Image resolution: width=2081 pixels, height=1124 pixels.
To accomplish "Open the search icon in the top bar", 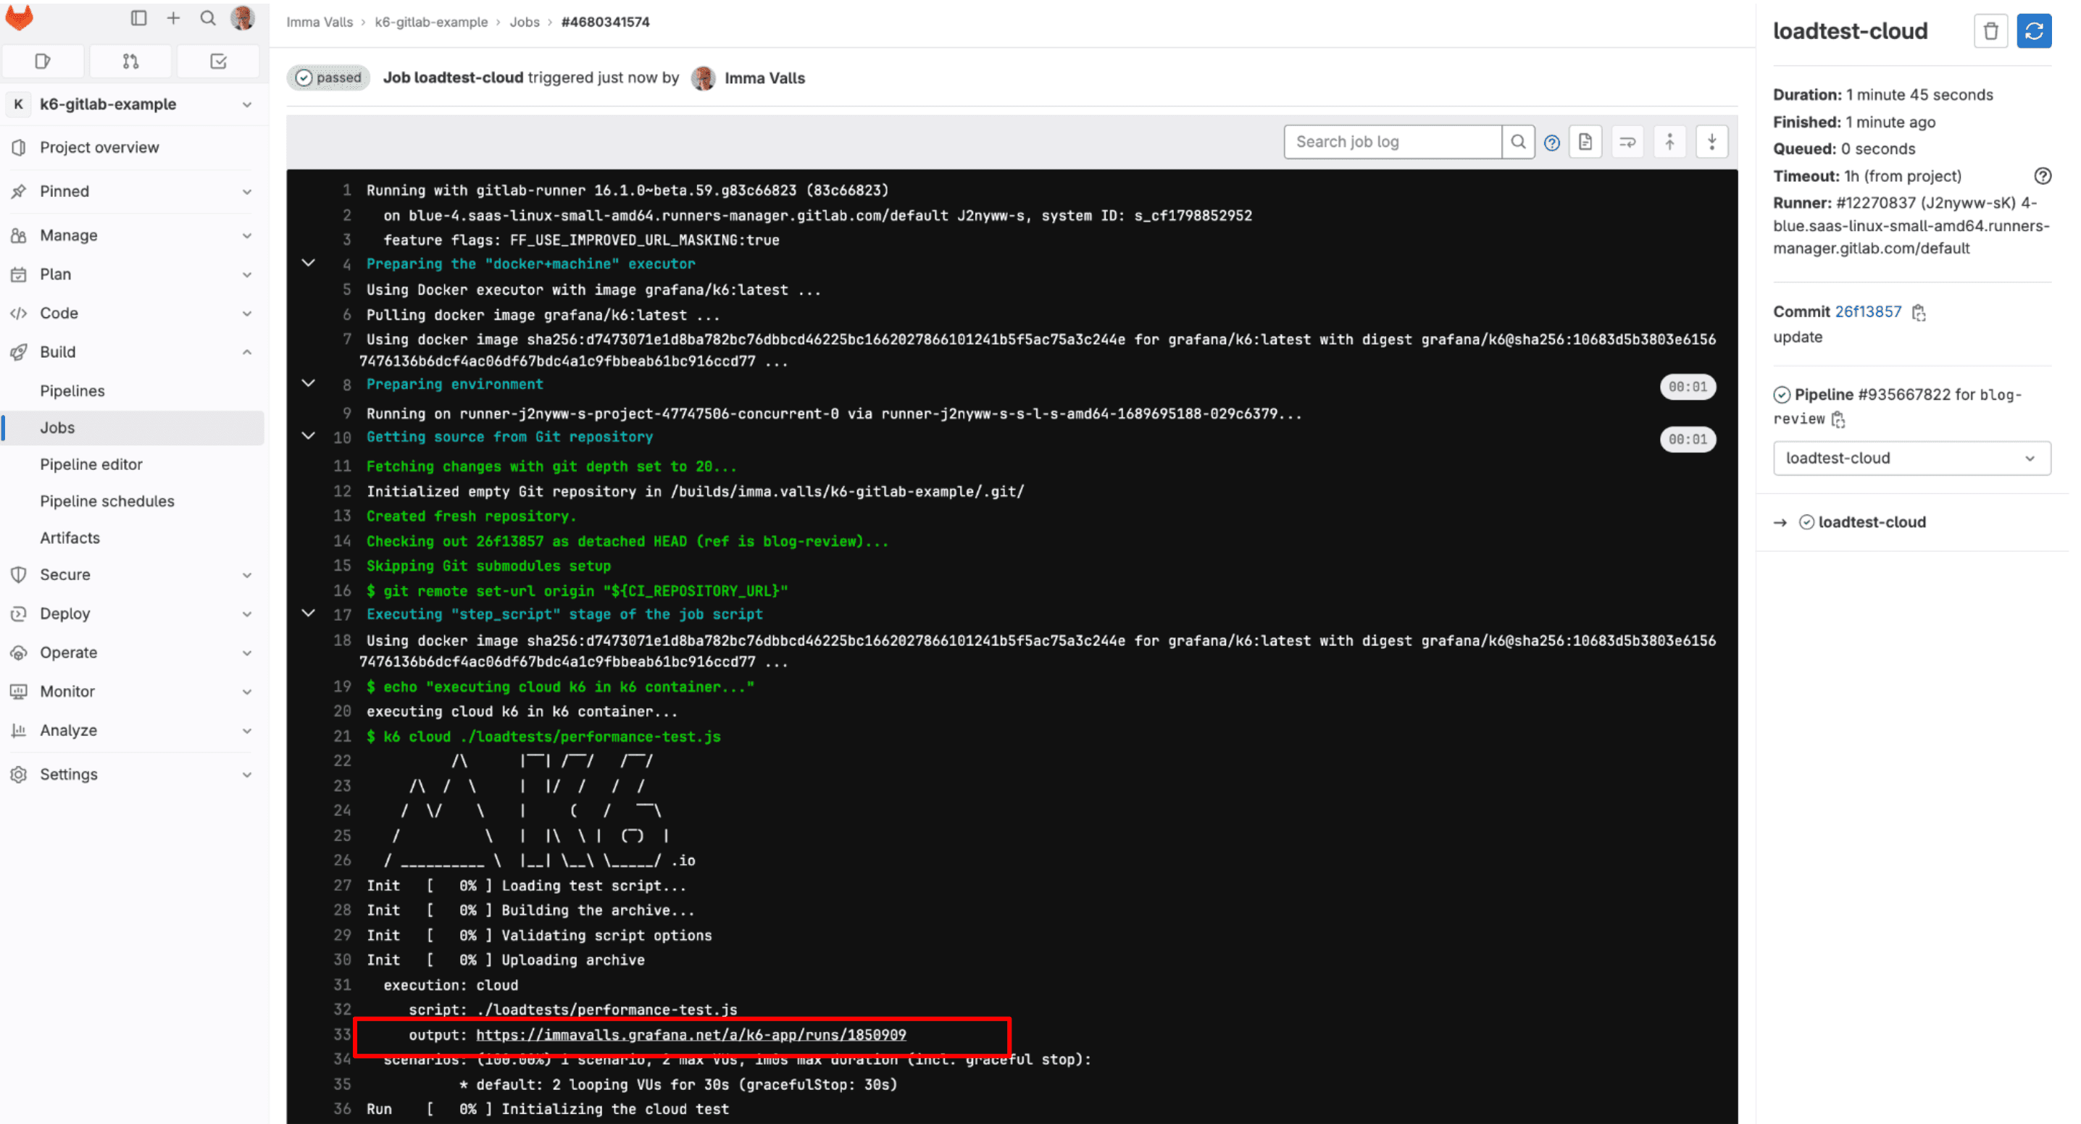I will 208,18.
